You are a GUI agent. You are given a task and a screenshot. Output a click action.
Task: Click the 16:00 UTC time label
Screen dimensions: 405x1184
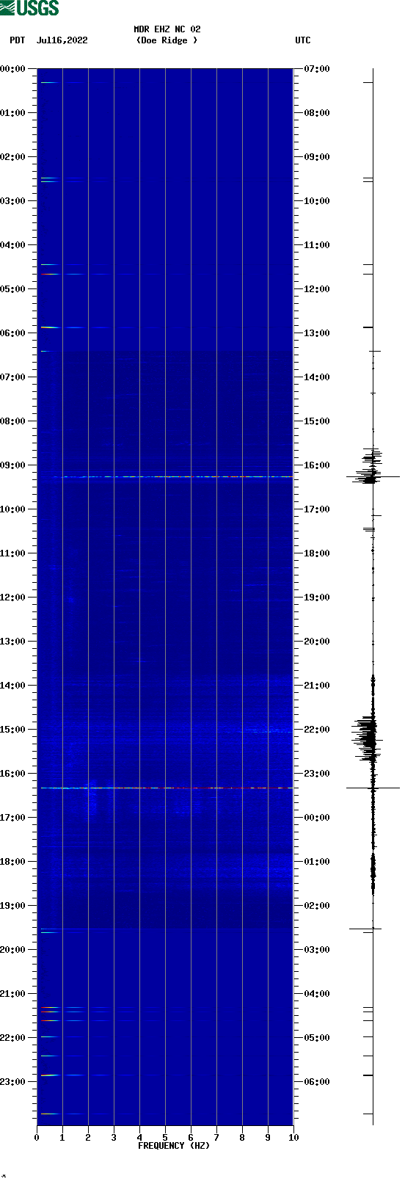click(x=317, y=465)
